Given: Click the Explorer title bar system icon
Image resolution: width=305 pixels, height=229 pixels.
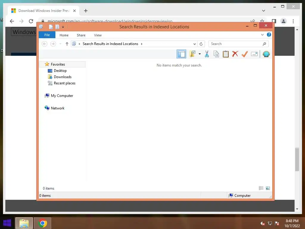Looking at the screenshot, I should (x=41, y=27).
